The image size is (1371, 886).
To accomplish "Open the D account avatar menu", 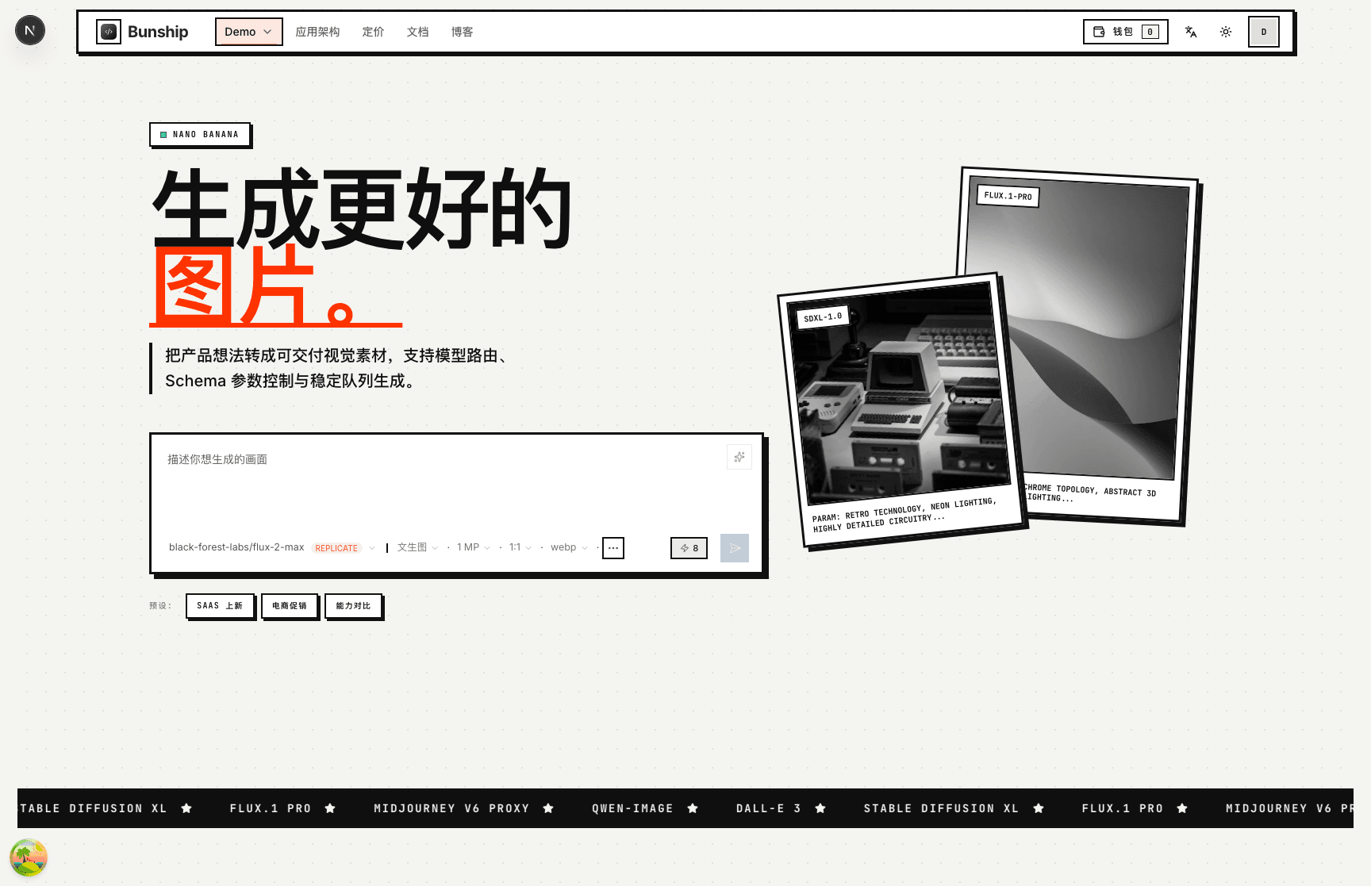I will click(1263, 32).
